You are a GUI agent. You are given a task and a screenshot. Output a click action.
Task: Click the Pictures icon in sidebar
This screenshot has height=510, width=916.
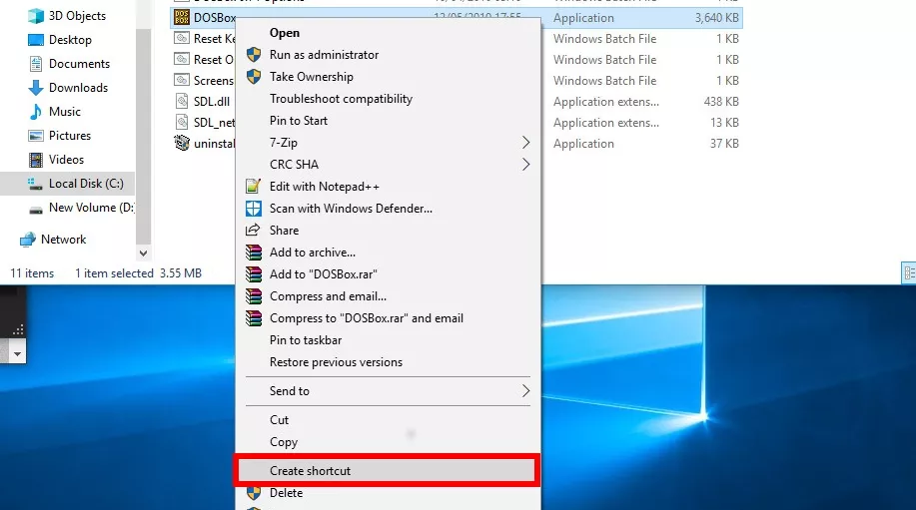coord(36,136)
